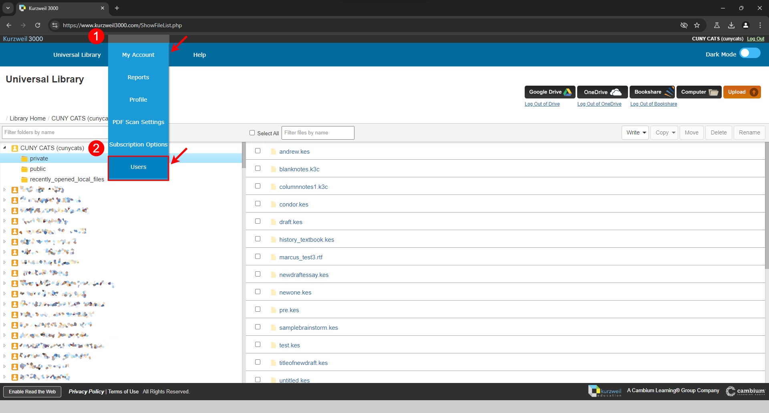Open the Chrome labs flask icon

(x=717, y=25)
